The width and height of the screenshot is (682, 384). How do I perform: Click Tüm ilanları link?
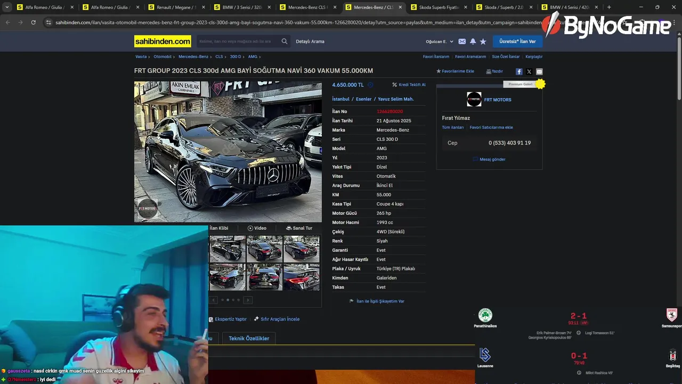(x=453, y=127)
